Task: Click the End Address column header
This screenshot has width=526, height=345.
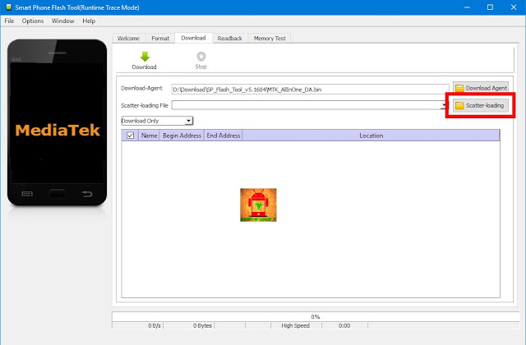Action: coord(224,136)
